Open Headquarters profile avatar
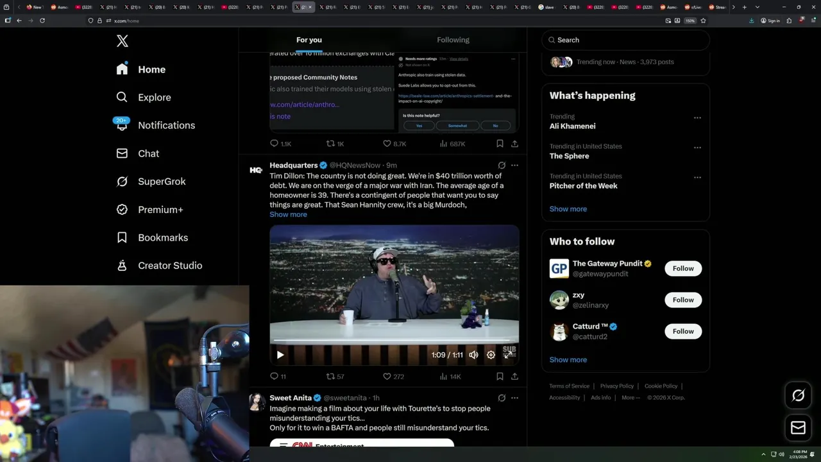Screen dimensions: 821x462 point(256,170)
